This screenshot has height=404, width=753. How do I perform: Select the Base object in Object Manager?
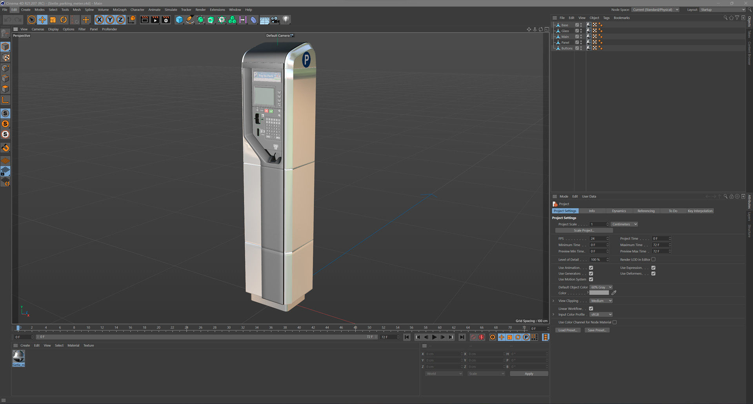point(564,25)
